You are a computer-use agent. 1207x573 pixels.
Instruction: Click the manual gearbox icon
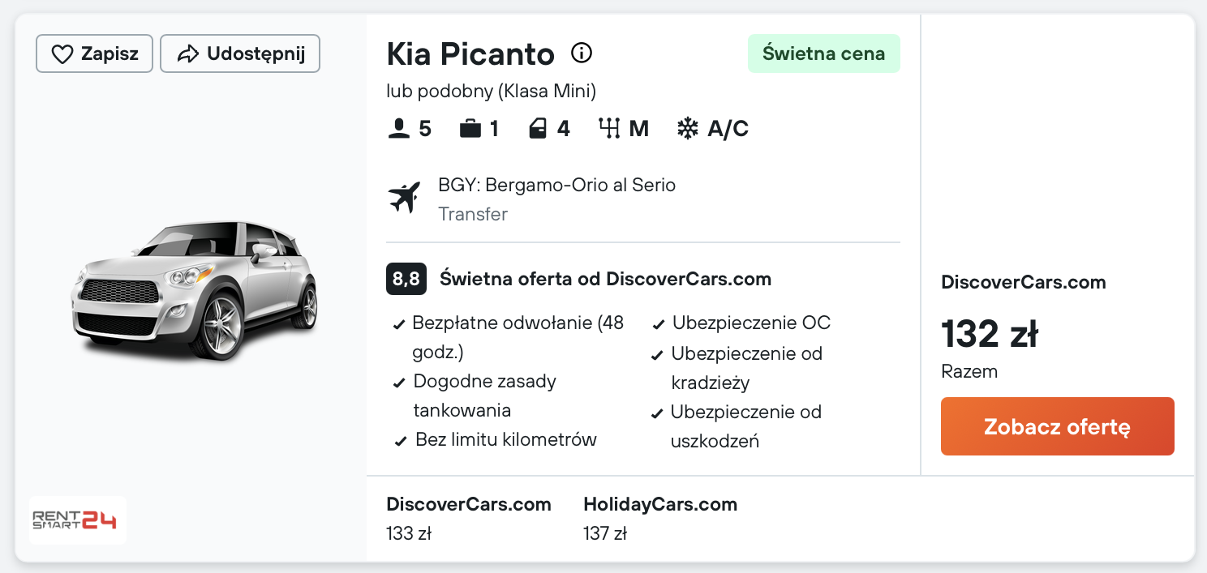point(609,129)
